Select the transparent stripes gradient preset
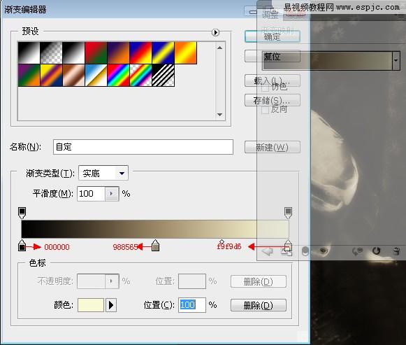Viewport: 406px width, 345px height. click(163, 75)
